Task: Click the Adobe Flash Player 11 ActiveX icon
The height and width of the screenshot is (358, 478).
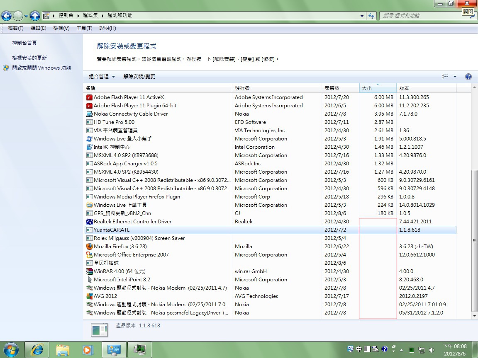Action: click(x=89, y=97)
